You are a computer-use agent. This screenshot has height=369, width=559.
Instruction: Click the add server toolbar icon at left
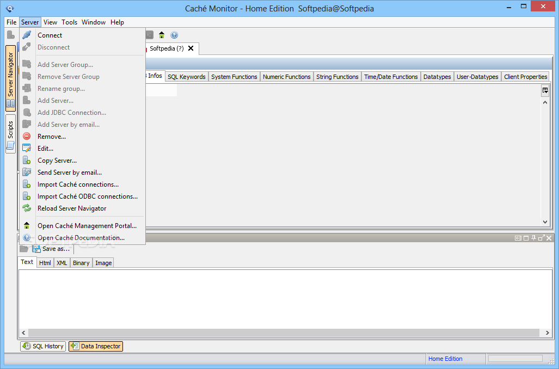[x=11, y=35]
